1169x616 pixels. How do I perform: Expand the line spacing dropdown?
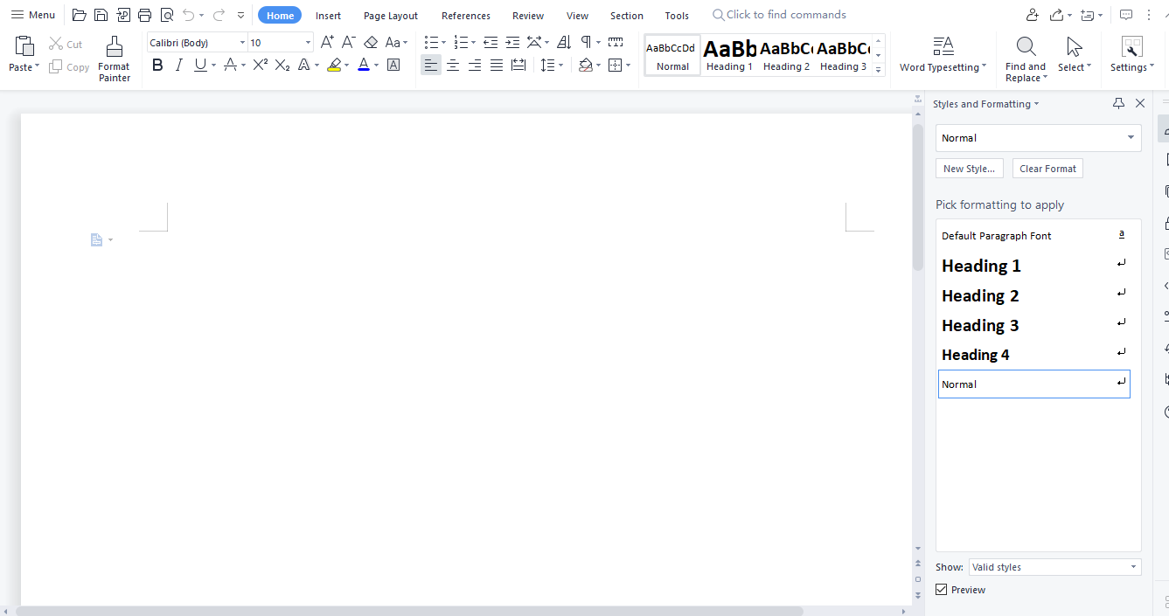pos(560,65)
